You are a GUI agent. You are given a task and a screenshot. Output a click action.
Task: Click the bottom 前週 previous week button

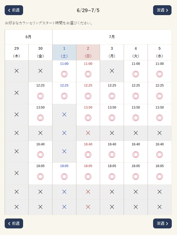point(14,223)
